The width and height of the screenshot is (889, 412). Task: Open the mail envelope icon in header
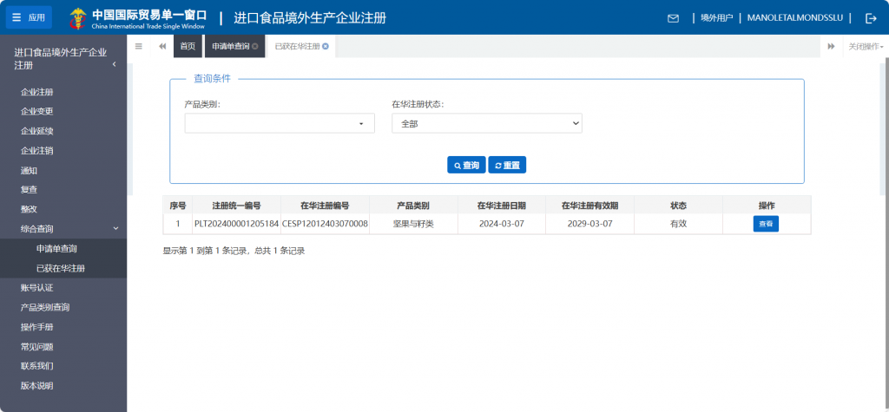tap(673, 18)
